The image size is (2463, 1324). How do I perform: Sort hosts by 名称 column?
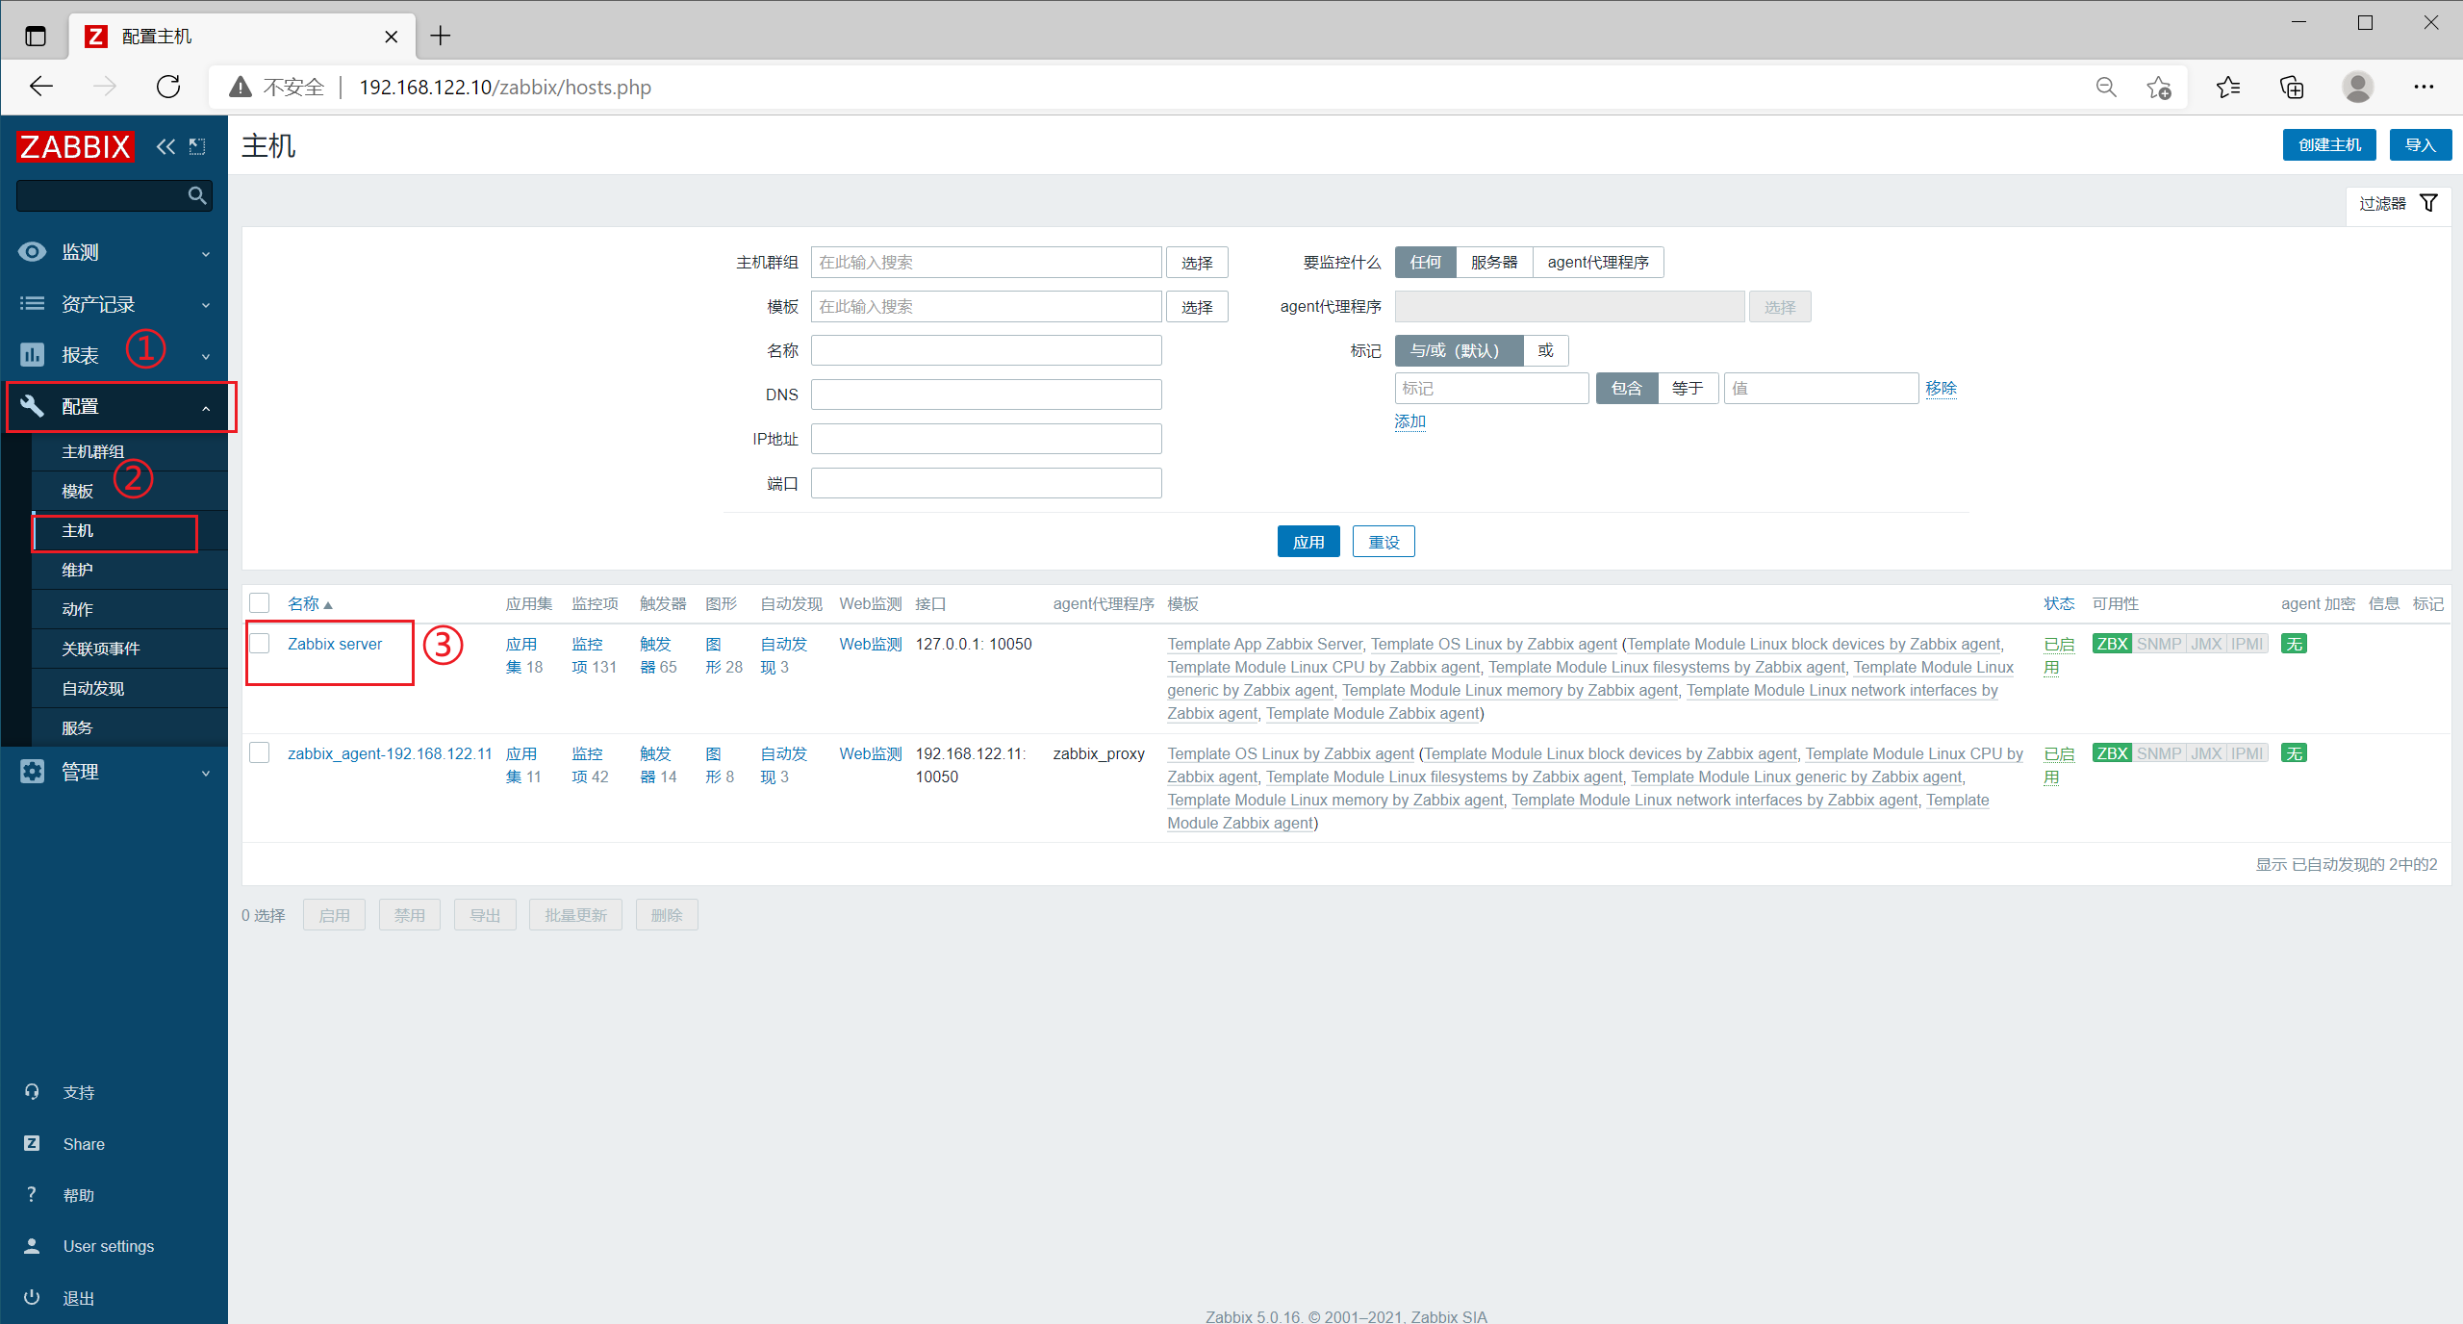tap(310, 603)
